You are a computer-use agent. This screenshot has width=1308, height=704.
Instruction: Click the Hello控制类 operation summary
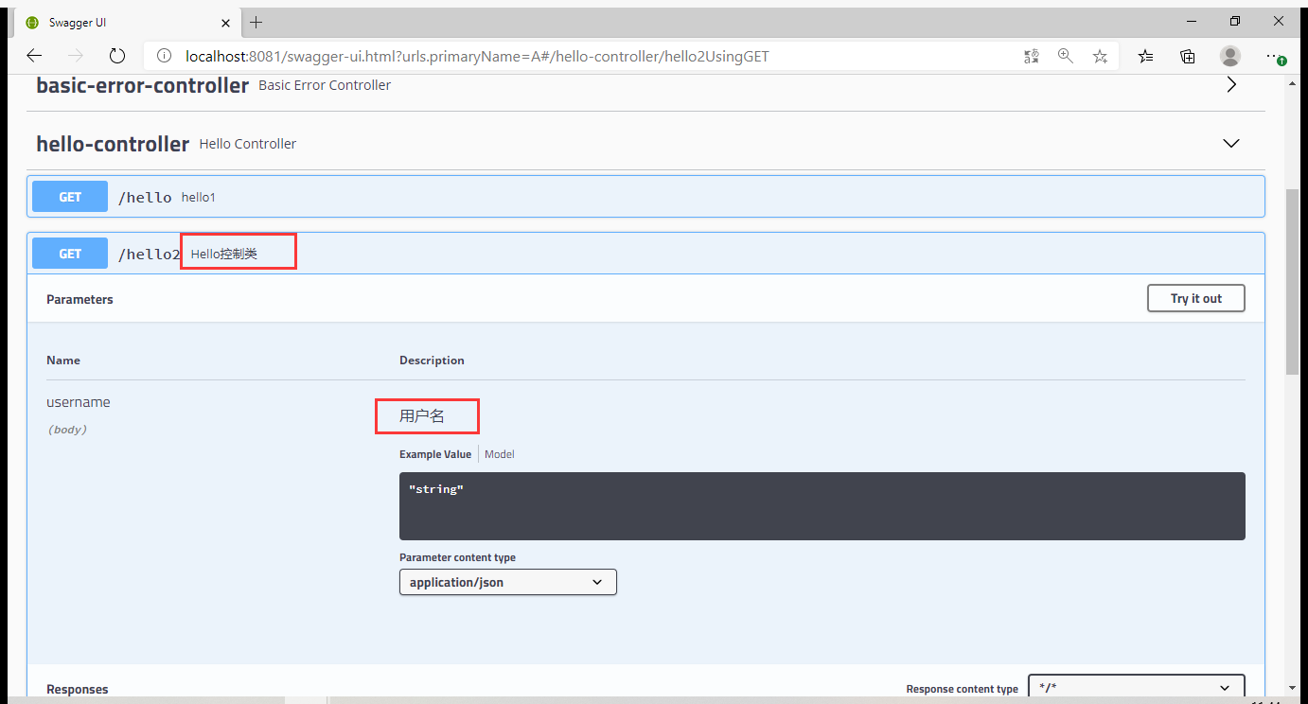point(224,254)
